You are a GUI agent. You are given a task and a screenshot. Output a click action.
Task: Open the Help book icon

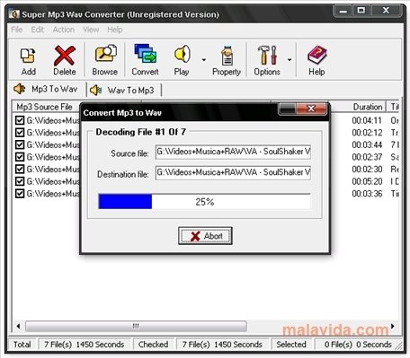tap(317, 55)
